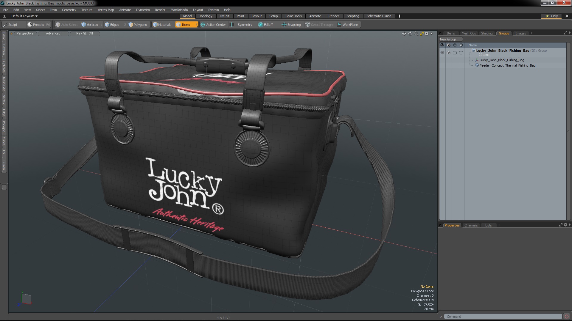
Task: Open the Geometry menu
Action: pyautogui.click(x=69, y=10)
